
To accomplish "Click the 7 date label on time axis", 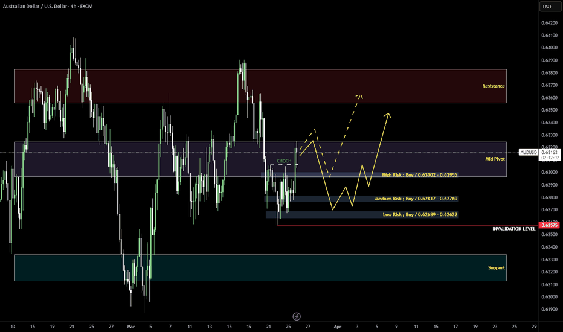I will click(170, 327).
